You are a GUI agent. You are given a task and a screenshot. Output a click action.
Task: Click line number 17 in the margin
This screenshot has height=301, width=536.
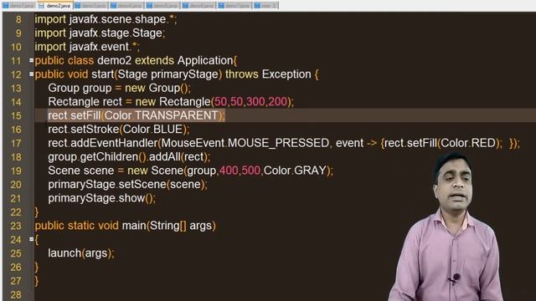16,143
